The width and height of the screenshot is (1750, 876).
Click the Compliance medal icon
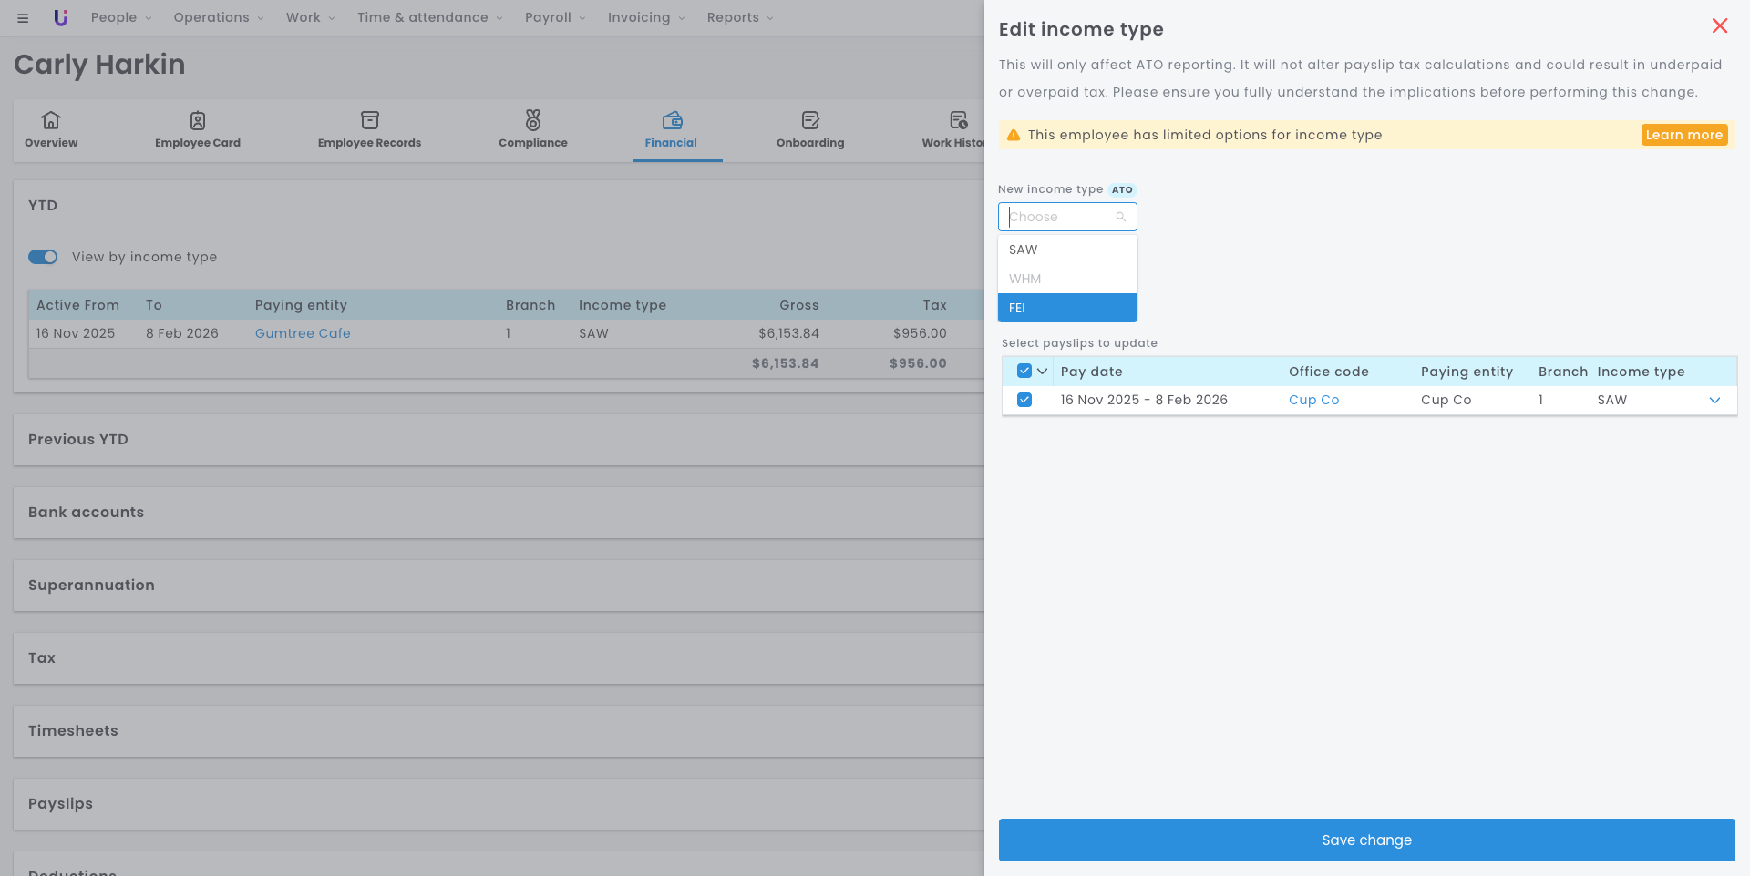pos(533,120)
